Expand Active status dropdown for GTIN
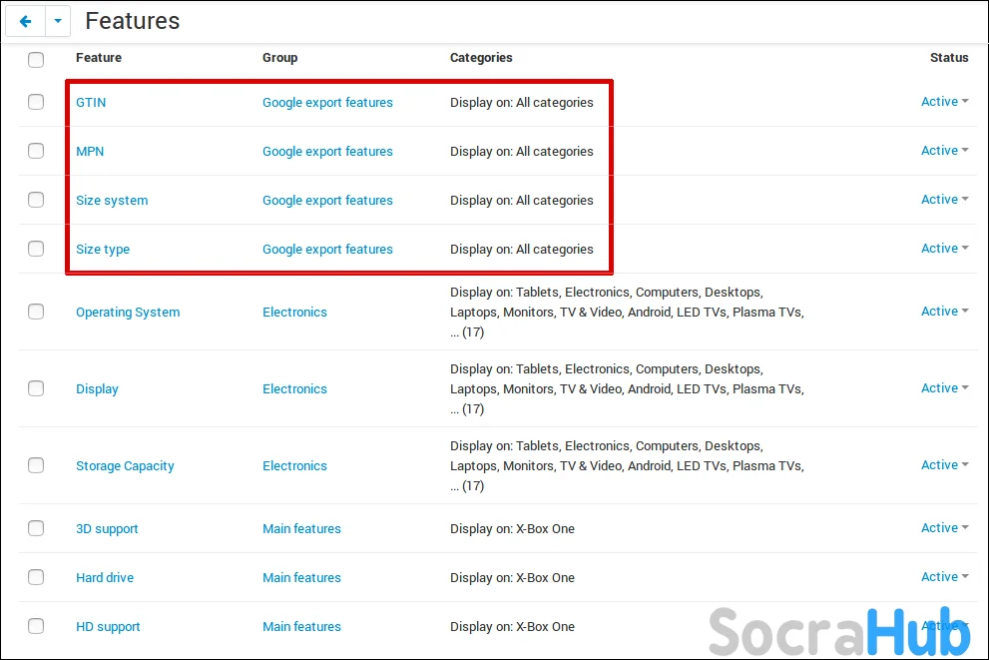This screenshot has height=660, width=989. tap(944, 102)
